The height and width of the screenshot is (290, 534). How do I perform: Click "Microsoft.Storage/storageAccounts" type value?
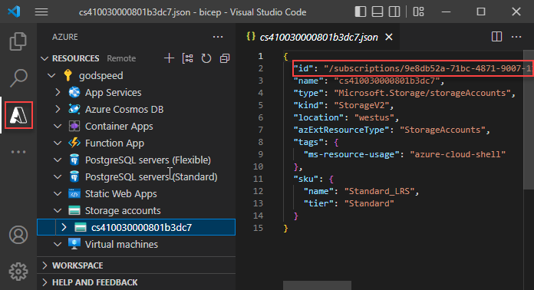click(422, 93)
